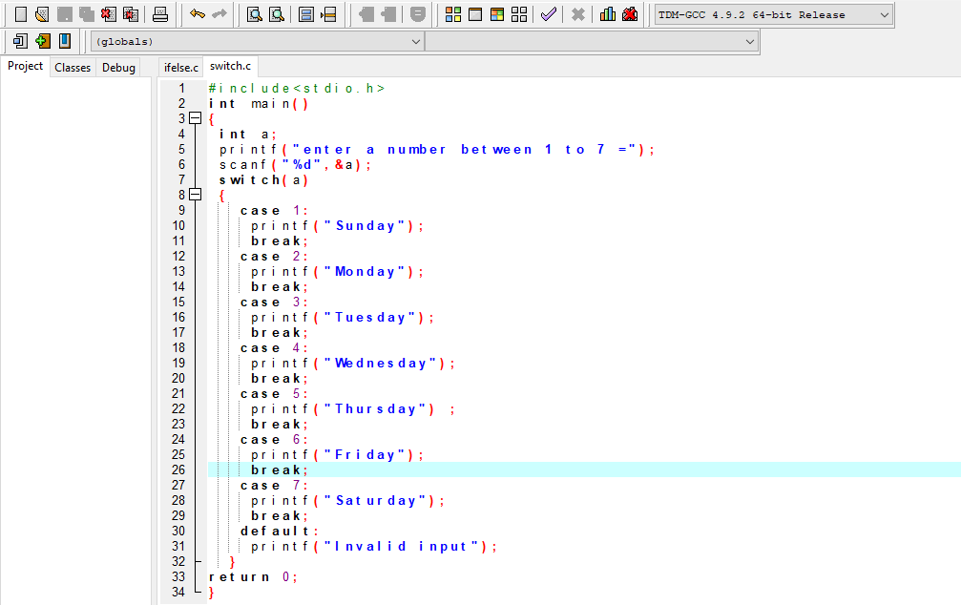The width and height of the screenshot is (961, 605).
Task: Undo the last edit
Action: tap(198, 13)
